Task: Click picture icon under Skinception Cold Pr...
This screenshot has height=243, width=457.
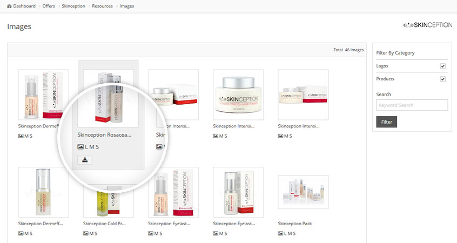Action: pos(86,233)
